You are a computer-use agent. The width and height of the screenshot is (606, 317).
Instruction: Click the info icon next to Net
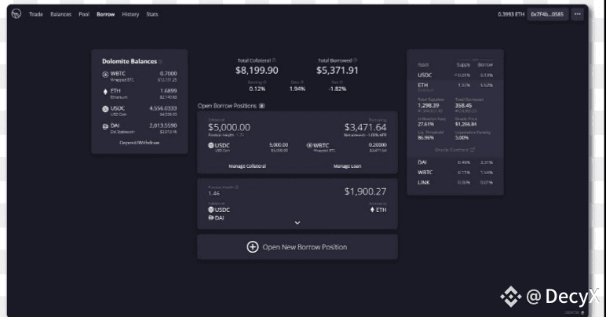pyautogui.click(x=341, y=82)
